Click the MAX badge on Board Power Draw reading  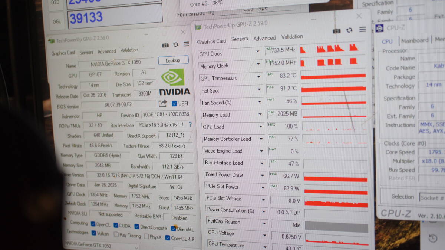click(273, 173)
